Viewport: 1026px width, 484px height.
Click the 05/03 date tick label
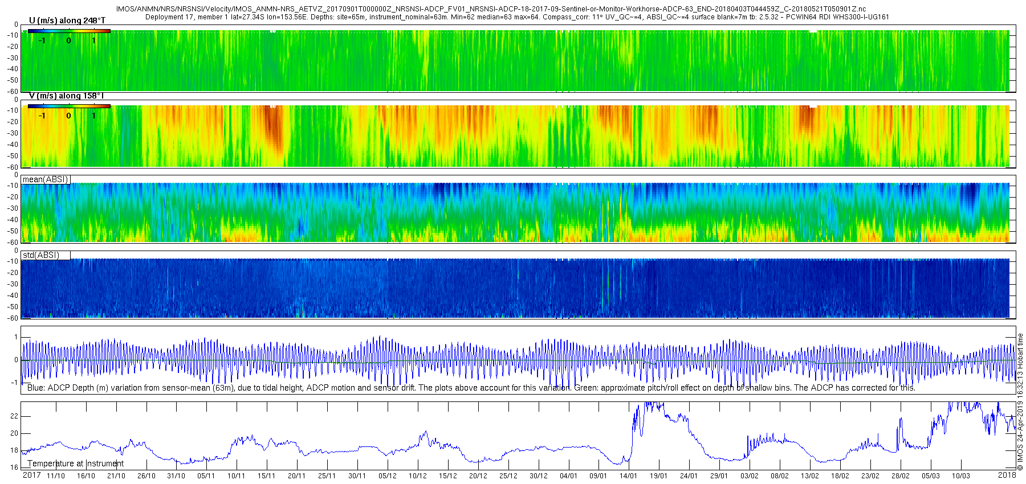tap(931, 476)
